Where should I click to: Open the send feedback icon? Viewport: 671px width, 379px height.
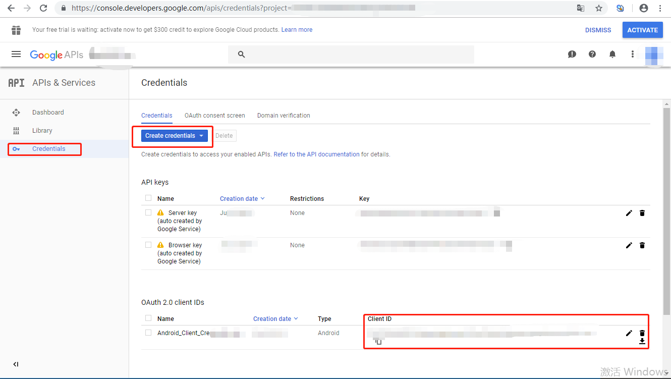point(572,54)
